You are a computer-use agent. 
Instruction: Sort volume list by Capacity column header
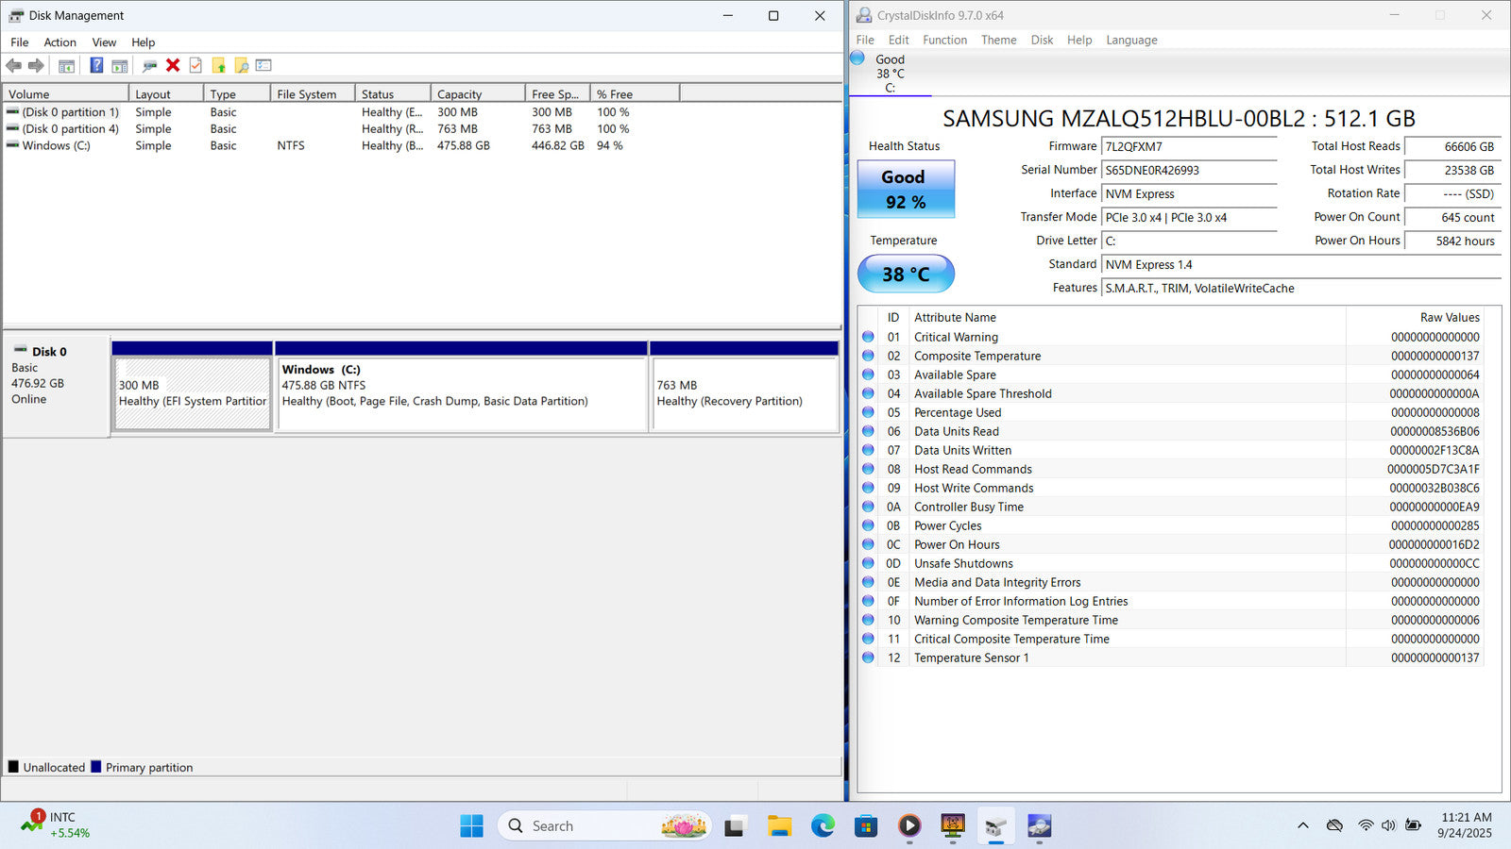point(477,94)
